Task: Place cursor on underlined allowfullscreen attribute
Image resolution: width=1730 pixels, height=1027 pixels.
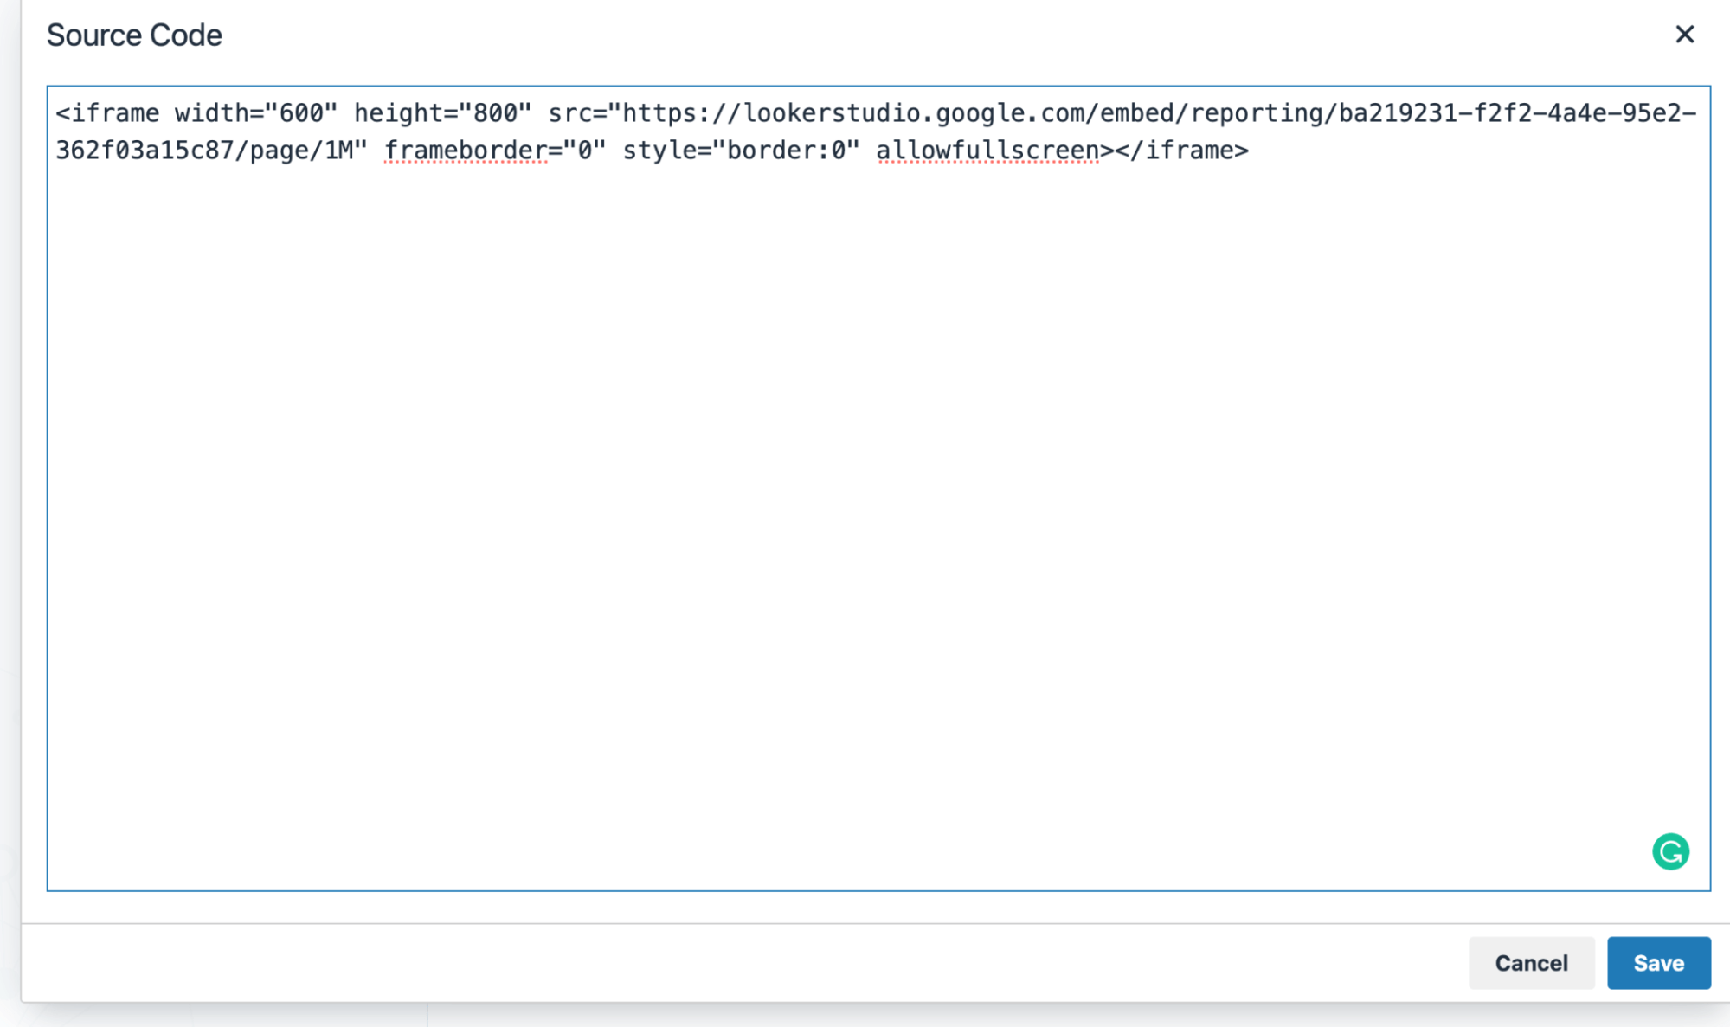Action: click(x=987, y=151)
